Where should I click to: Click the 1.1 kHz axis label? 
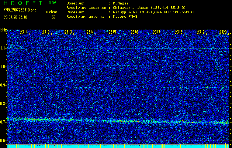[x=3, y=48]
